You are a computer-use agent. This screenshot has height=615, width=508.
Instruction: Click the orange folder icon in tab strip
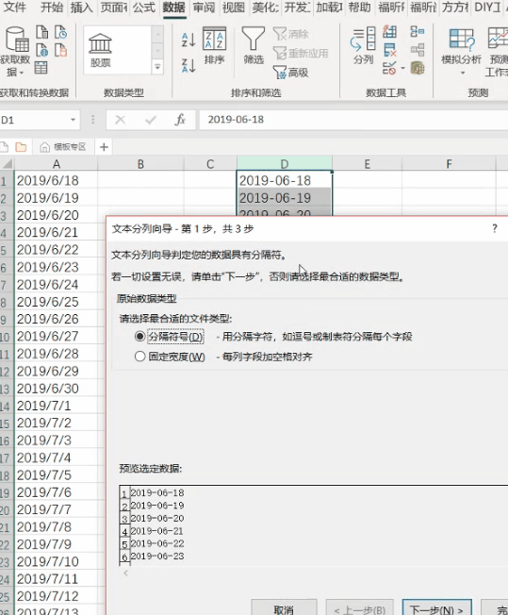tap(21, 147)
